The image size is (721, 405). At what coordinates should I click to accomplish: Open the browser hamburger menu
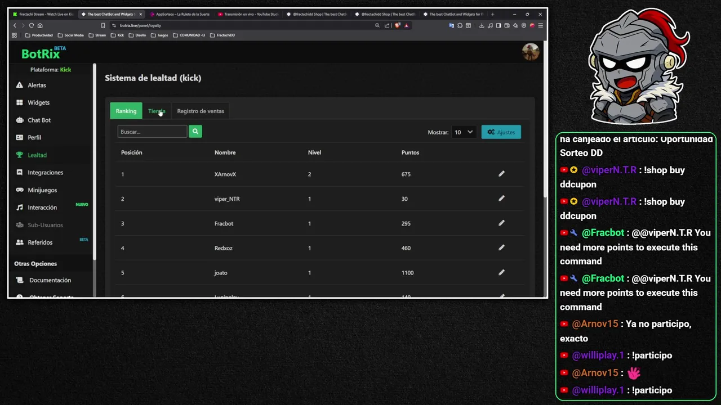pyautogui.click(x=541, y=25)
